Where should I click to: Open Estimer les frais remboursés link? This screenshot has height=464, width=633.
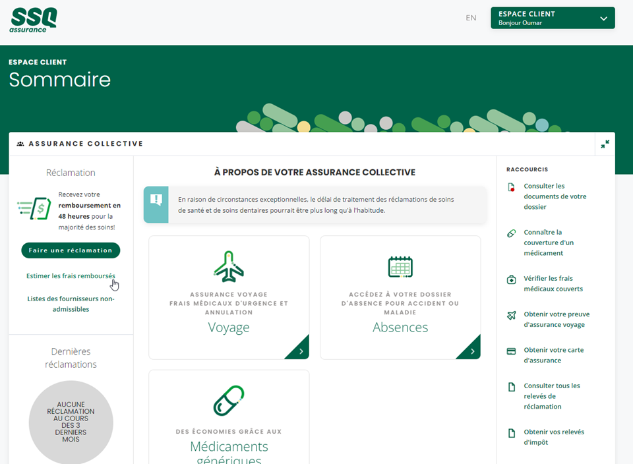tap(71, 276)
